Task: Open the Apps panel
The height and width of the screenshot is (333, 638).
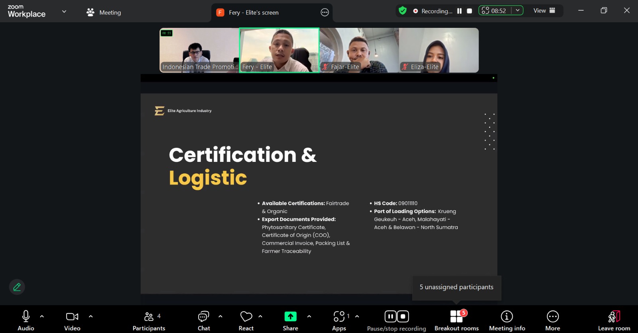Action: point(339,320)
